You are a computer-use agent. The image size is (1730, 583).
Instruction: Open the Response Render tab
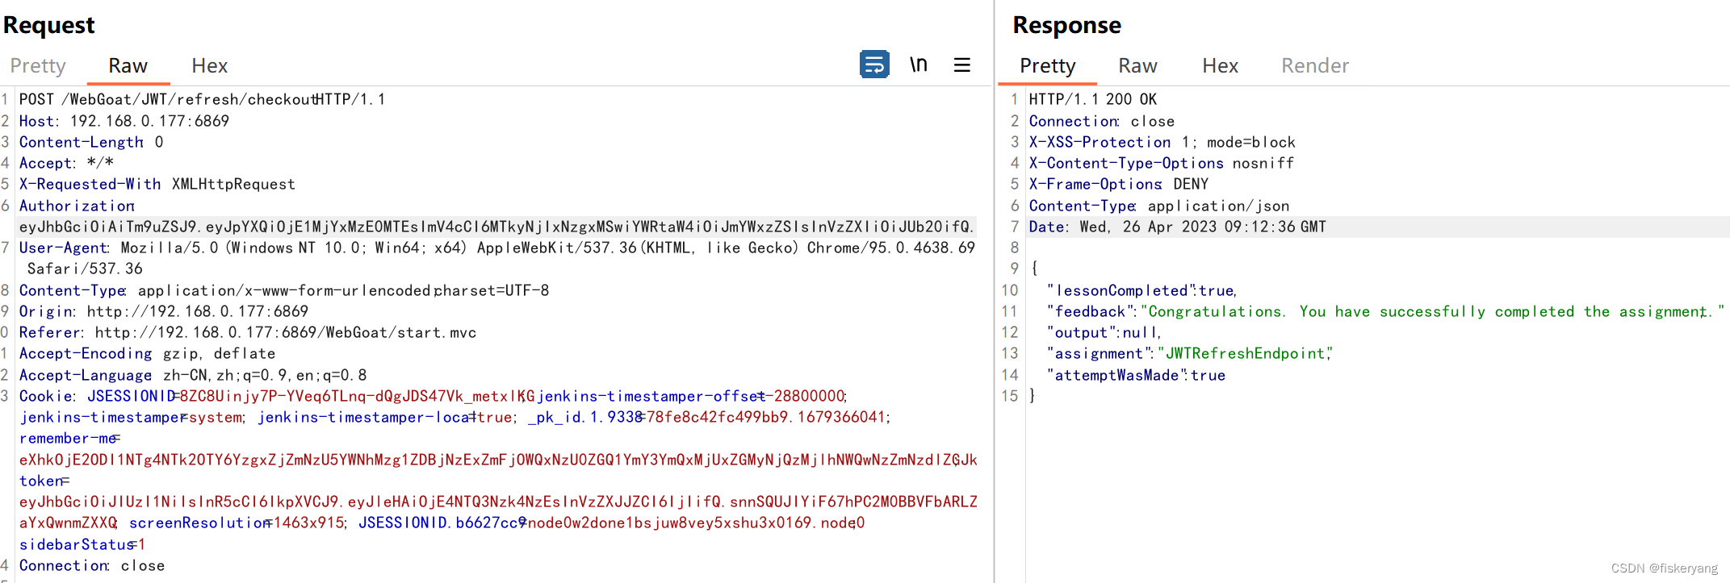tap(1315, 65)
